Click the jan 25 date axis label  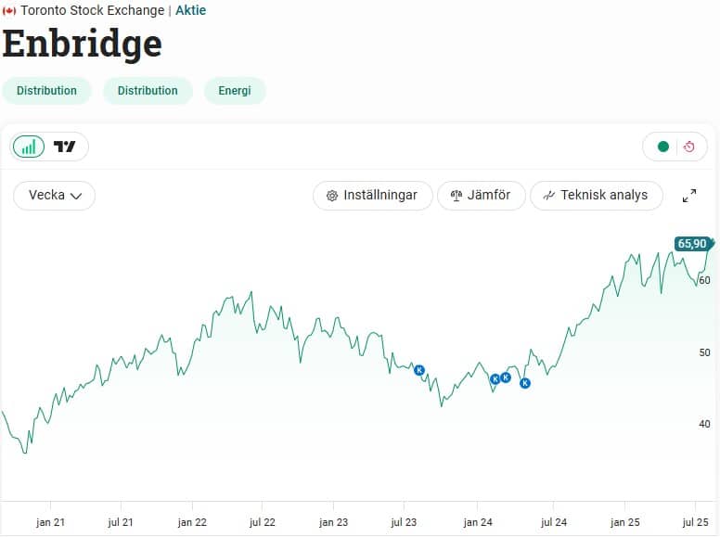click(625, 522)
